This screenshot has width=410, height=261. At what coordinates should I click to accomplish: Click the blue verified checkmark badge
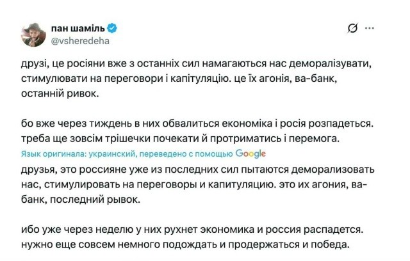pos(112,29)
